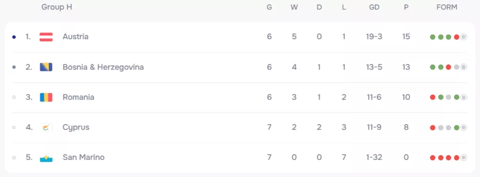Screen dimensions: 480x177
Task: Open San Marino's upcoming match form indicator
Action: click(x=463, y=158)
